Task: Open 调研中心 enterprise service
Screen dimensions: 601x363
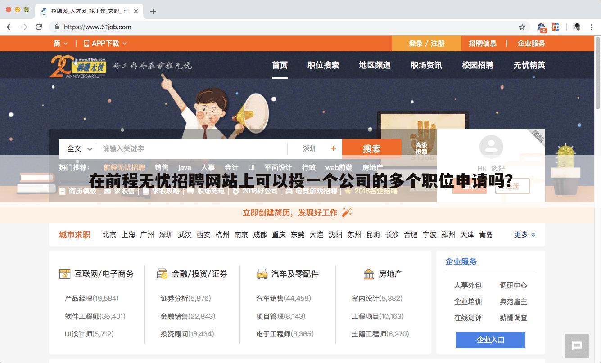Action: pos(513,285)
